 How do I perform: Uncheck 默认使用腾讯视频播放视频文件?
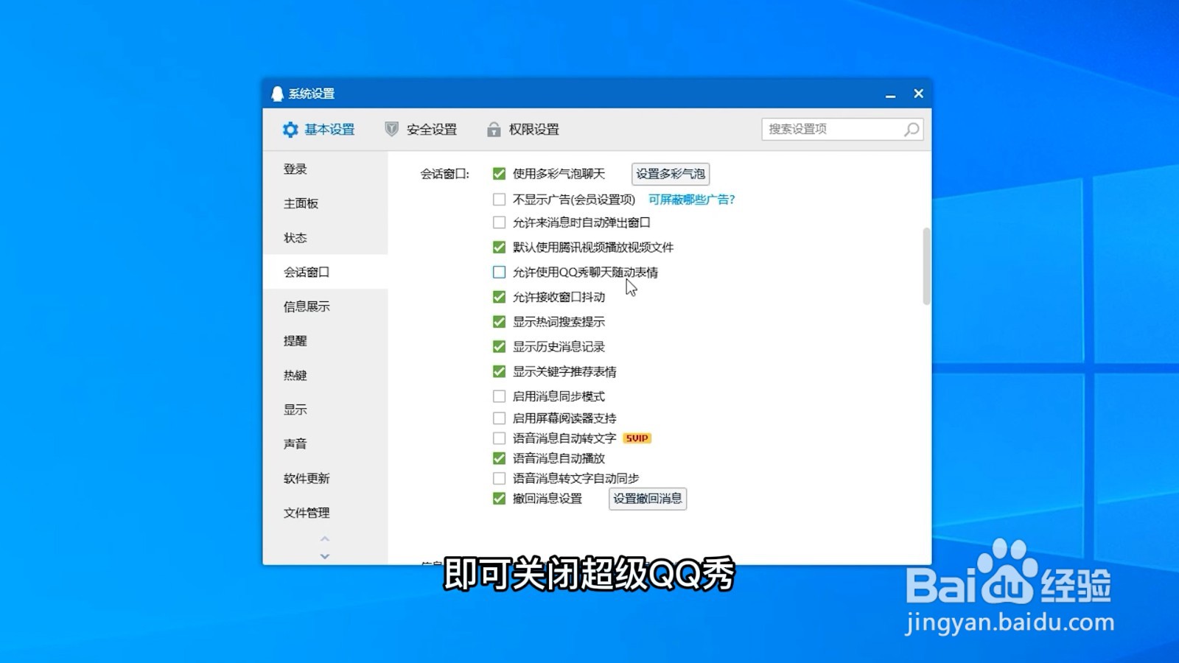coord(499,248)
